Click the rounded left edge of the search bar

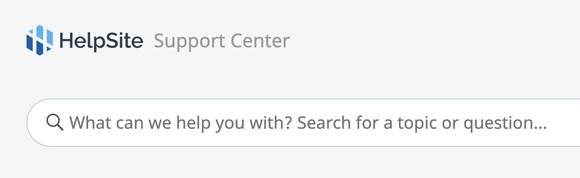(36, 123)
